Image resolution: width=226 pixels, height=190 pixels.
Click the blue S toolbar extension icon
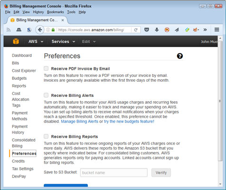29,29
